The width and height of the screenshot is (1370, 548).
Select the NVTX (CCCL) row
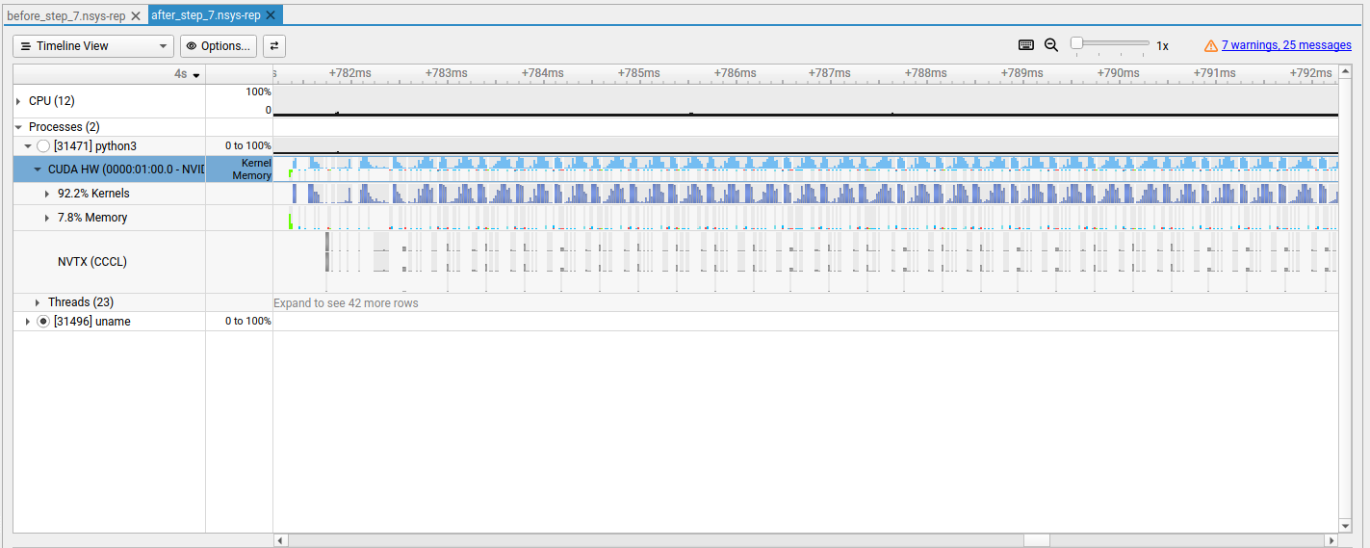[x=109, y=262]
